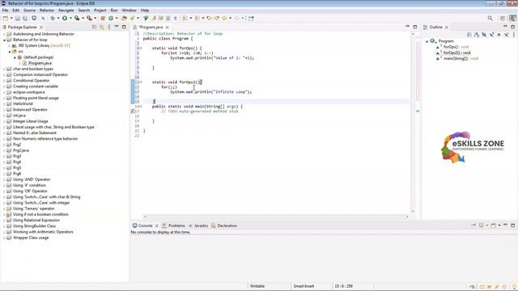Click the Debug bug toolbar icon
Image resolution: width=518 pixels, height=291 pixels.
(x=53, y=19)
